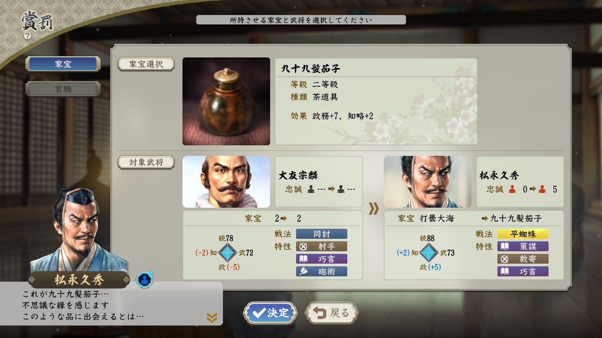The width and height of the screenshot is (602, 338).
Task: Select the 松永久秀 portrait on the right panel
Action: click(x=427, y=182)
